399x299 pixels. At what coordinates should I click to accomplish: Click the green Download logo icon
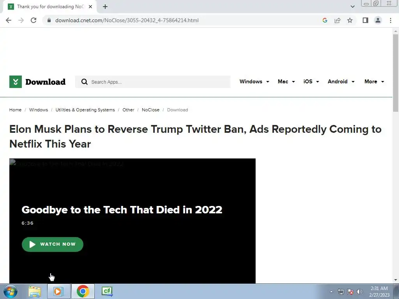point(16,82)
